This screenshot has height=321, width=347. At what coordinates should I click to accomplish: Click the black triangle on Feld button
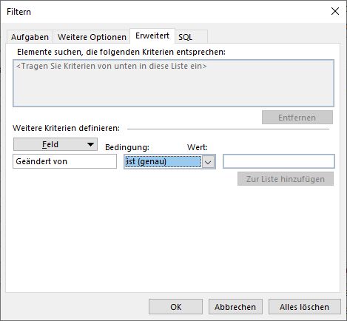90,144
